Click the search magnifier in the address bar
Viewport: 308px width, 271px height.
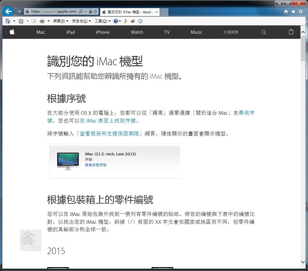[81, 12]
